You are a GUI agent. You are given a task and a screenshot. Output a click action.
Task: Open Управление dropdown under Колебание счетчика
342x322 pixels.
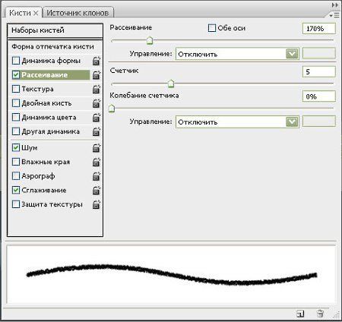(237, 122)
